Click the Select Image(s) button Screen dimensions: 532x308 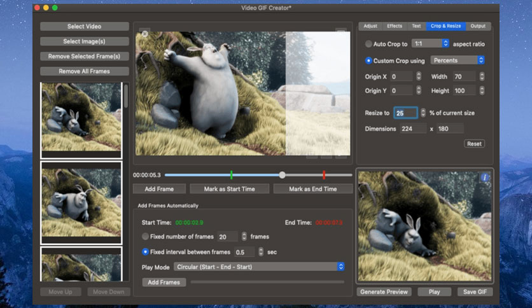pos(84,41)
